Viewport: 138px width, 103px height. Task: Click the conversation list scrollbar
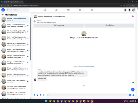pyautogui.click(x=30, y=39)
